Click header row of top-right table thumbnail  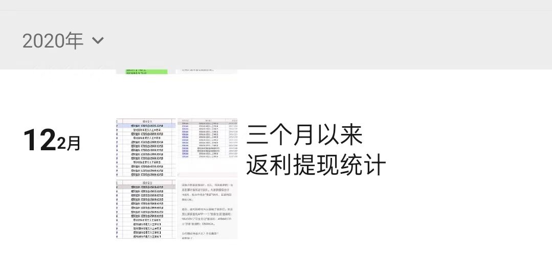point(207,121)
